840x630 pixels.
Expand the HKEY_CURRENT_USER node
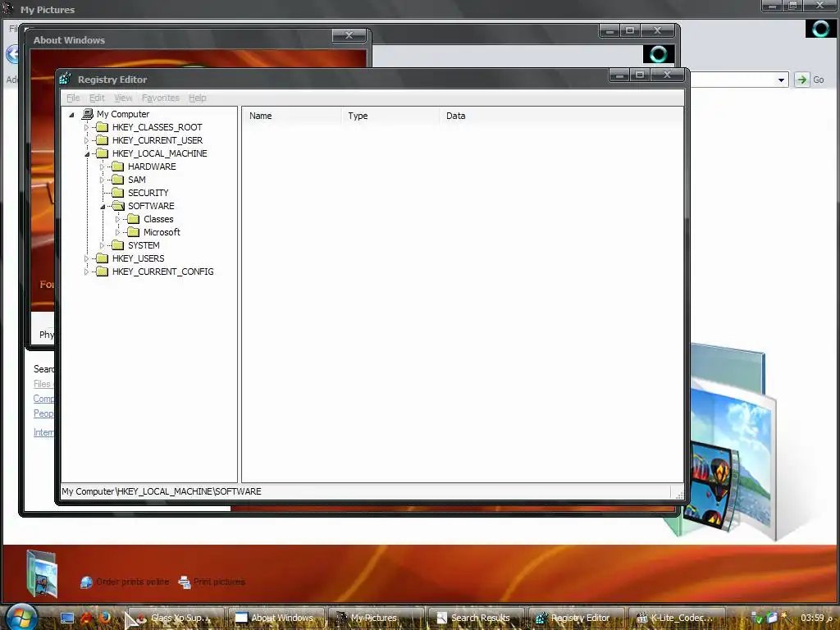pos(86,140)
